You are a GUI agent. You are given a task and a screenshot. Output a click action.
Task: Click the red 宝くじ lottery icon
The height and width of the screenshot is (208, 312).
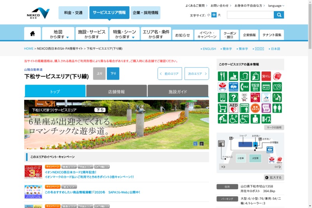point(266,76)
